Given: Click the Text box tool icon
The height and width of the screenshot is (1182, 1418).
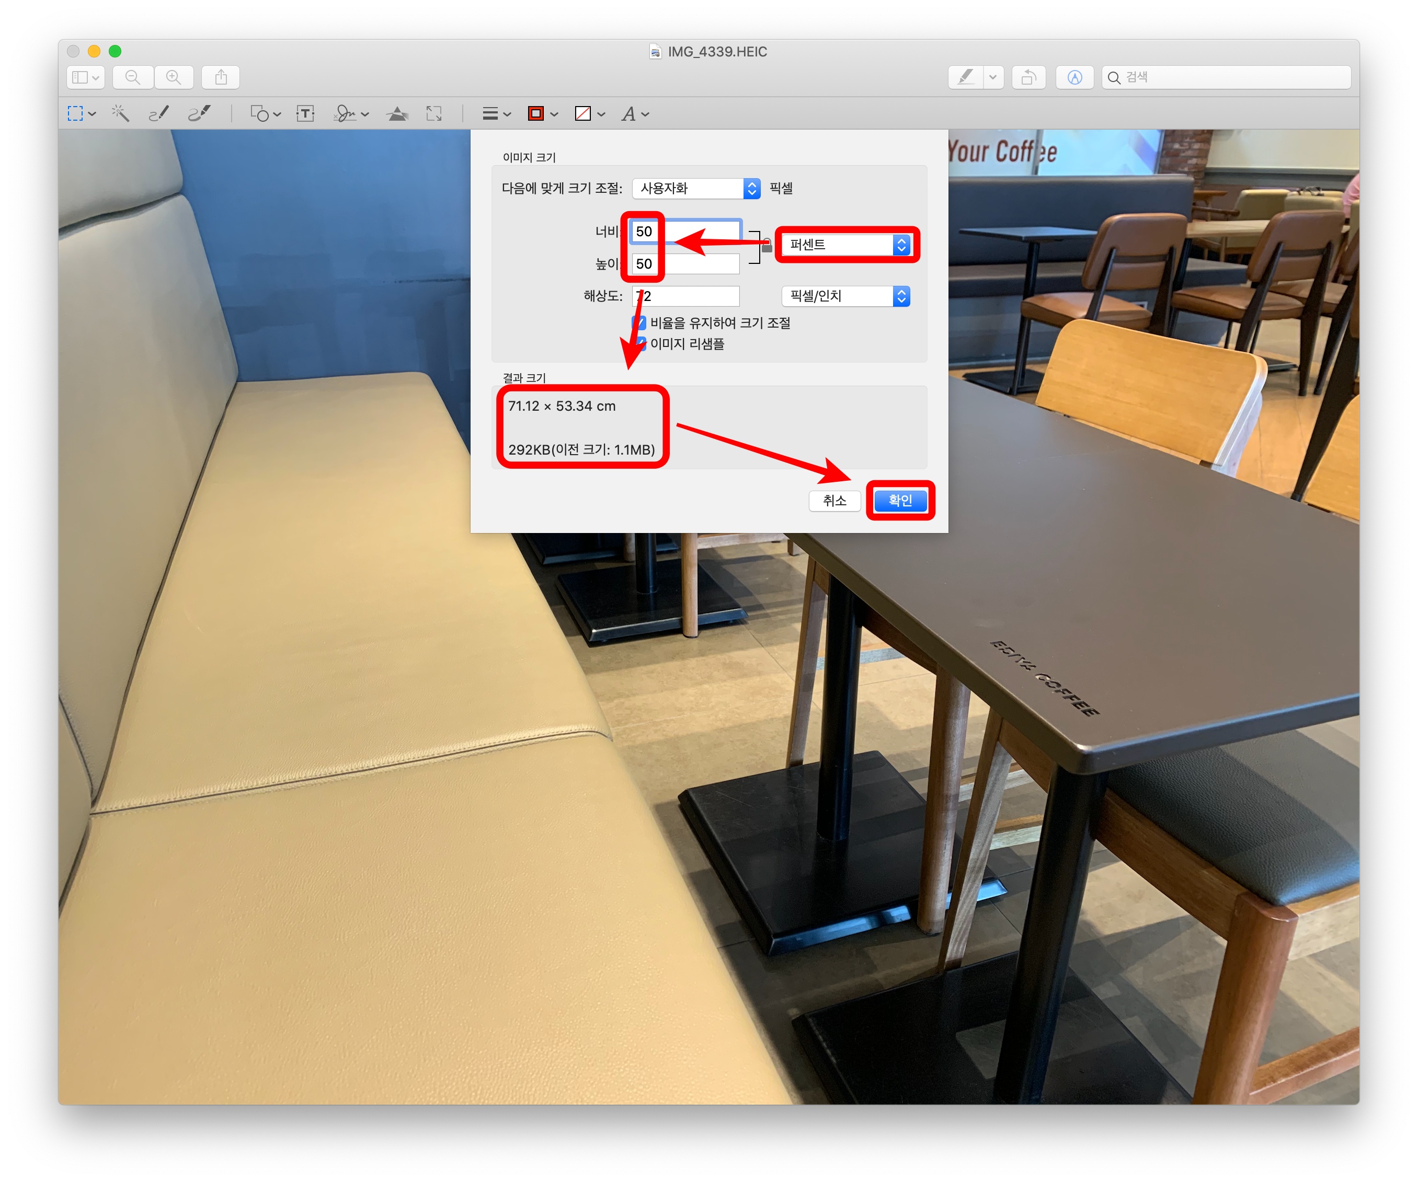Looking at the screenshot, I should [x=305, y=113].
